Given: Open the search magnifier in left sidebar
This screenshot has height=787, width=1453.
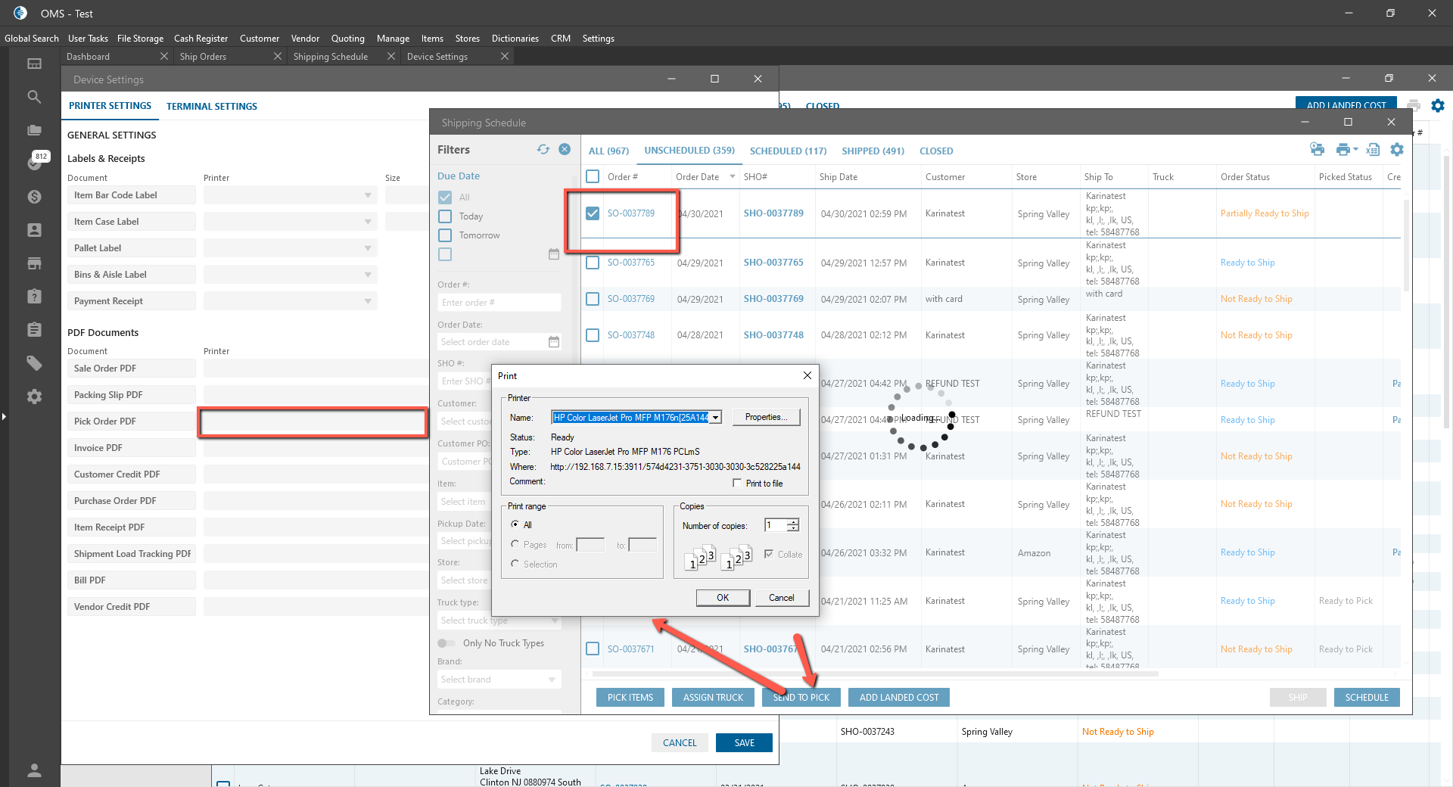Looking at the screenshot, I should (x=34, y=97).
